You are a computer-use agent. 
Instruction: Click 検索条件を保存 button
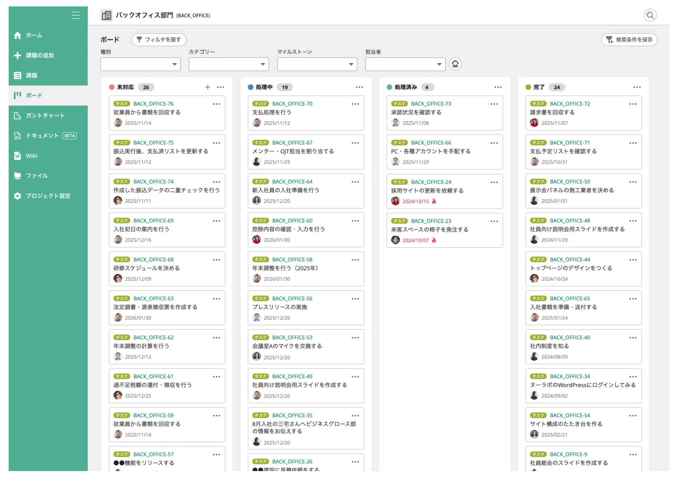point(629,40)
